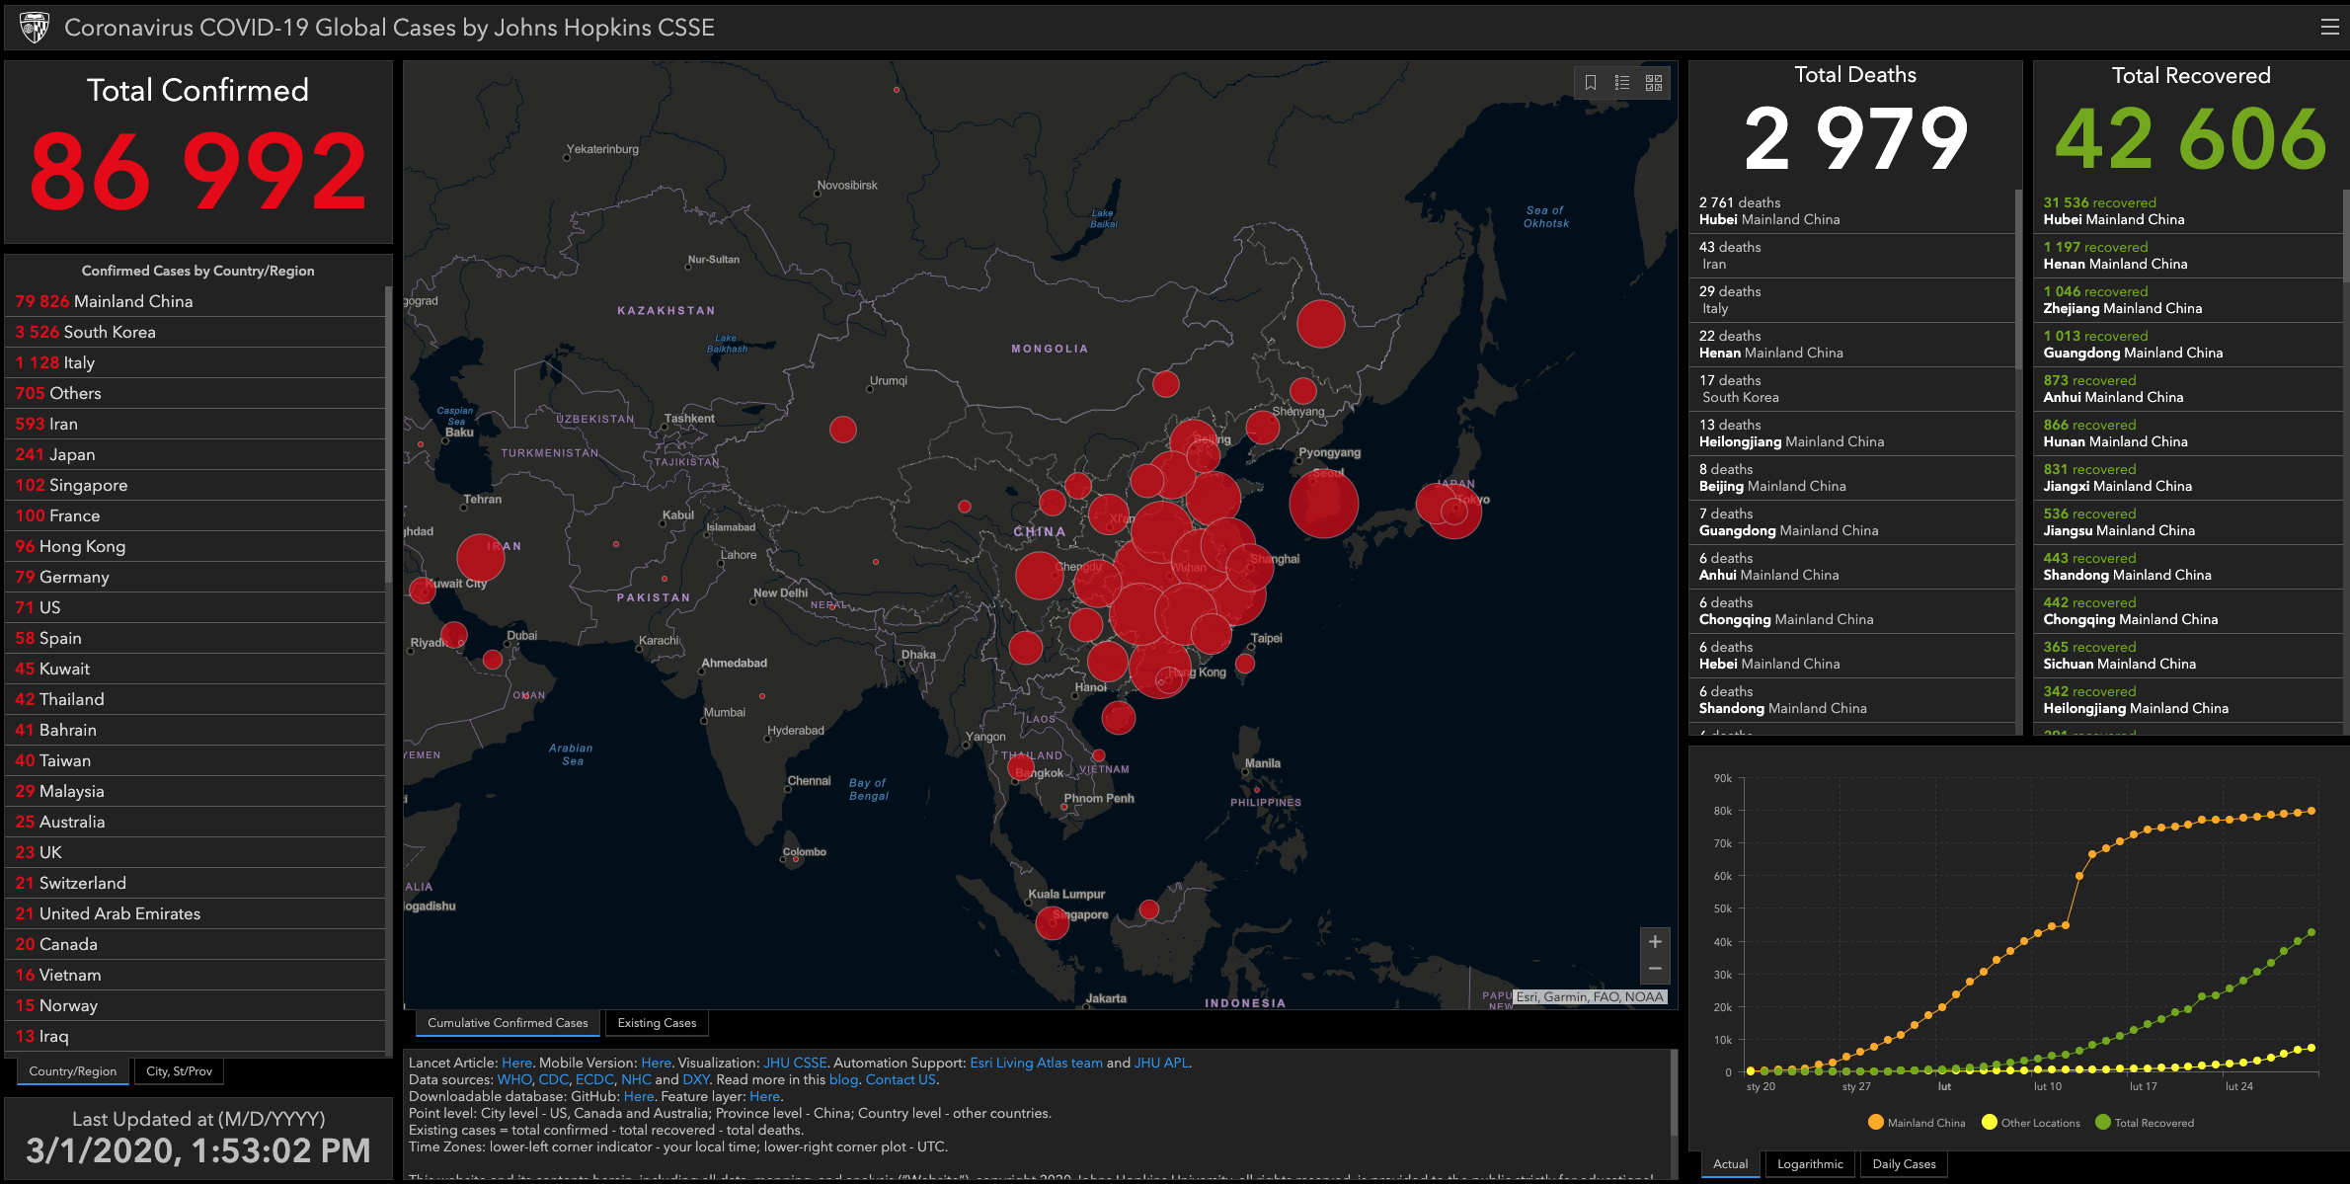This screenshot has width=2350, height=1184.
Task: Toggle Other Locations legend marker
Action: [x=1990, y=1122]
